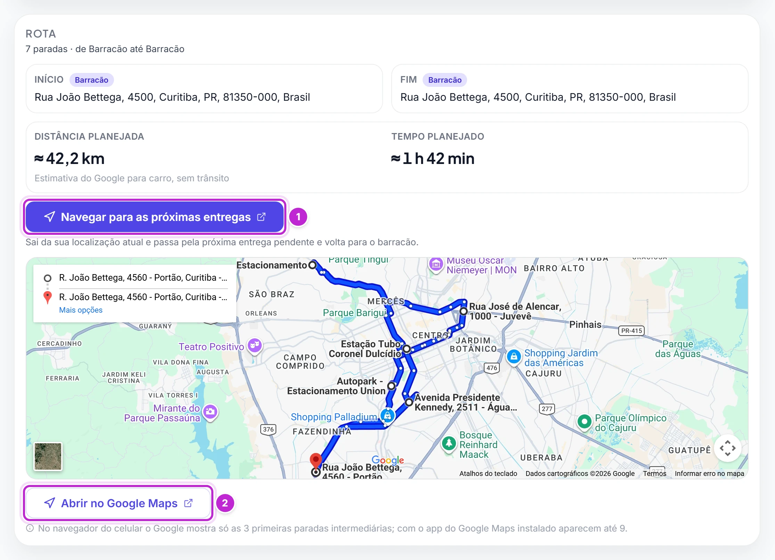Click the fullscreen map control icon
Viewport: 775px width, 560px height.
(727, 448)
